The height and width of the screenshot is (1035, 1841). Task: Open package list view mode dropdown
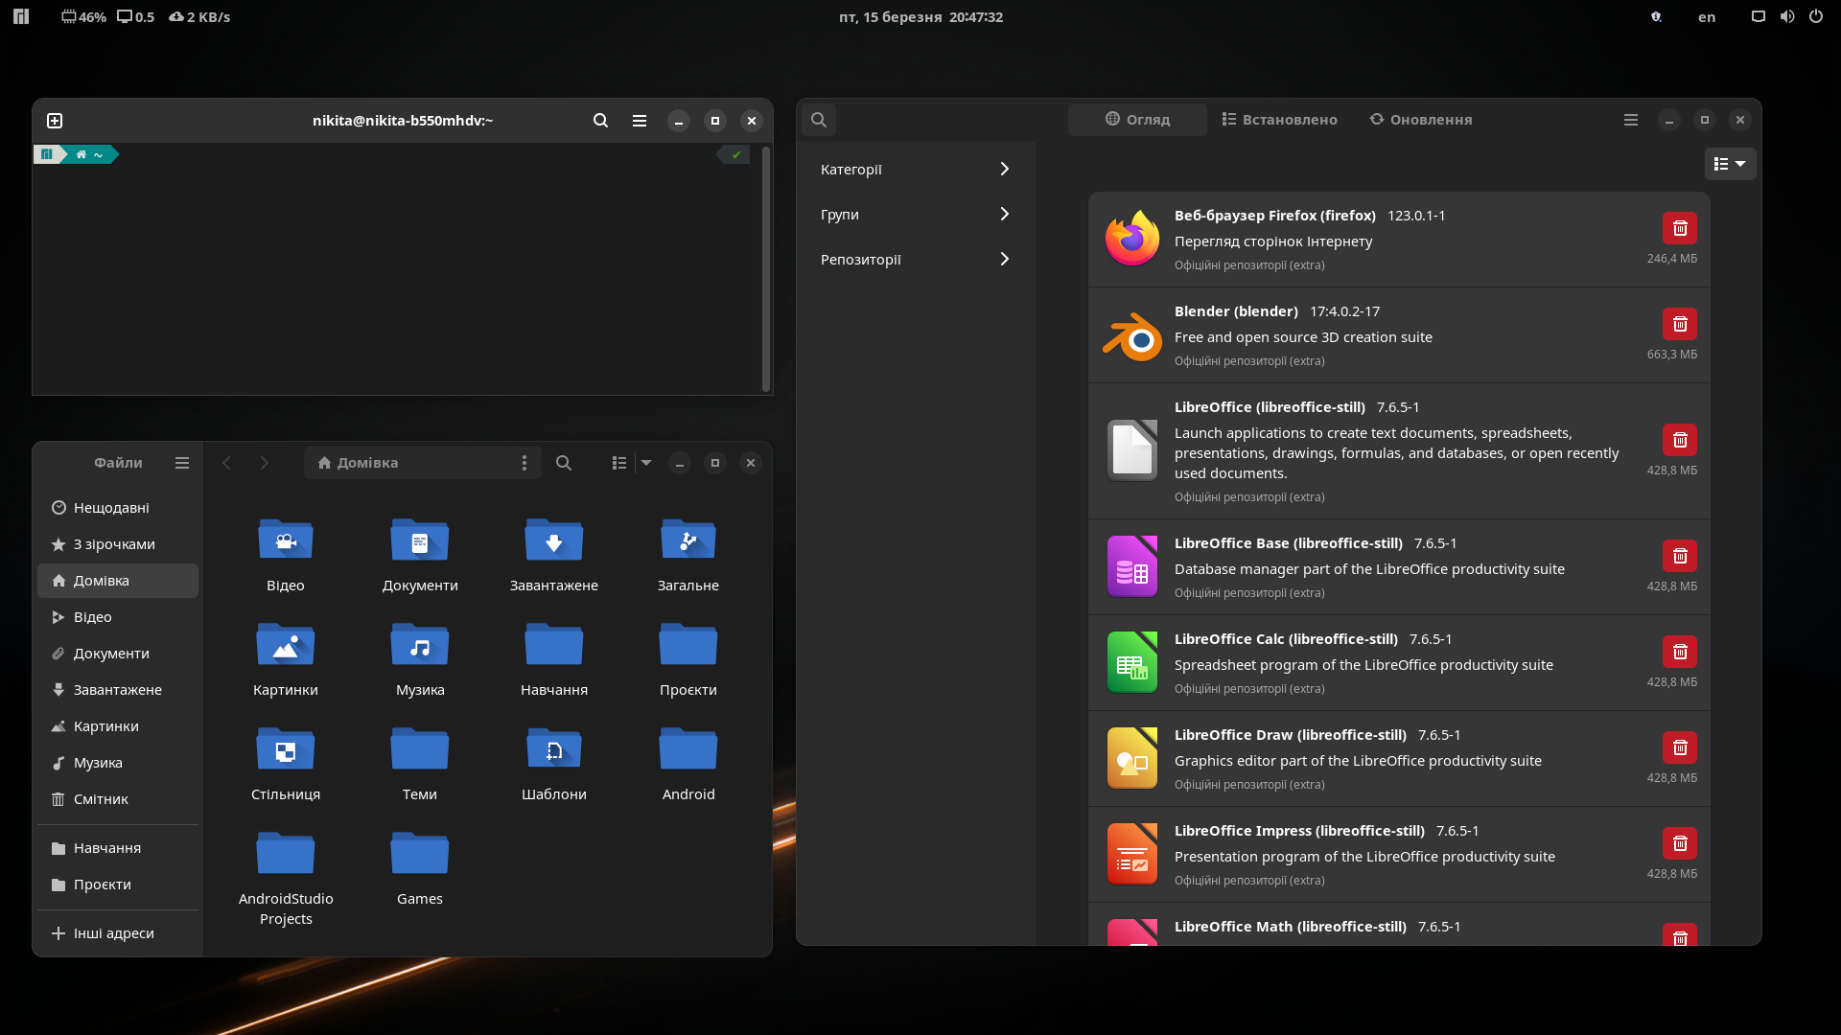1730,164
